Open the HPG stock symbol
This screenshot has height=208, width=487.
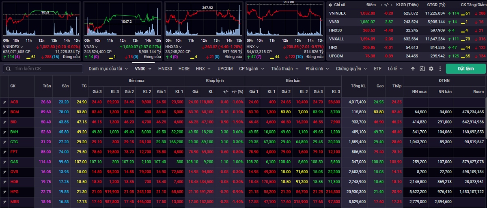click(x=14, y=191)
